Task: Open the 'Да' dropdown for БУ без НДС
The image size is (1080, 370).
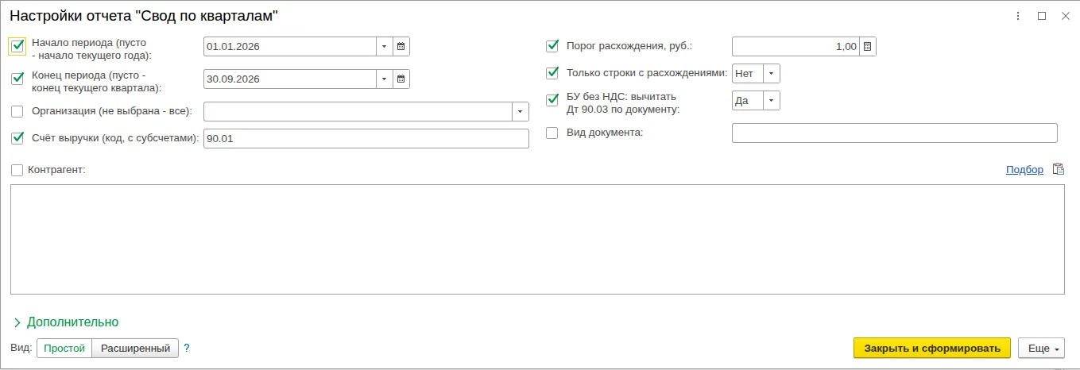Action: pos(772,100)
